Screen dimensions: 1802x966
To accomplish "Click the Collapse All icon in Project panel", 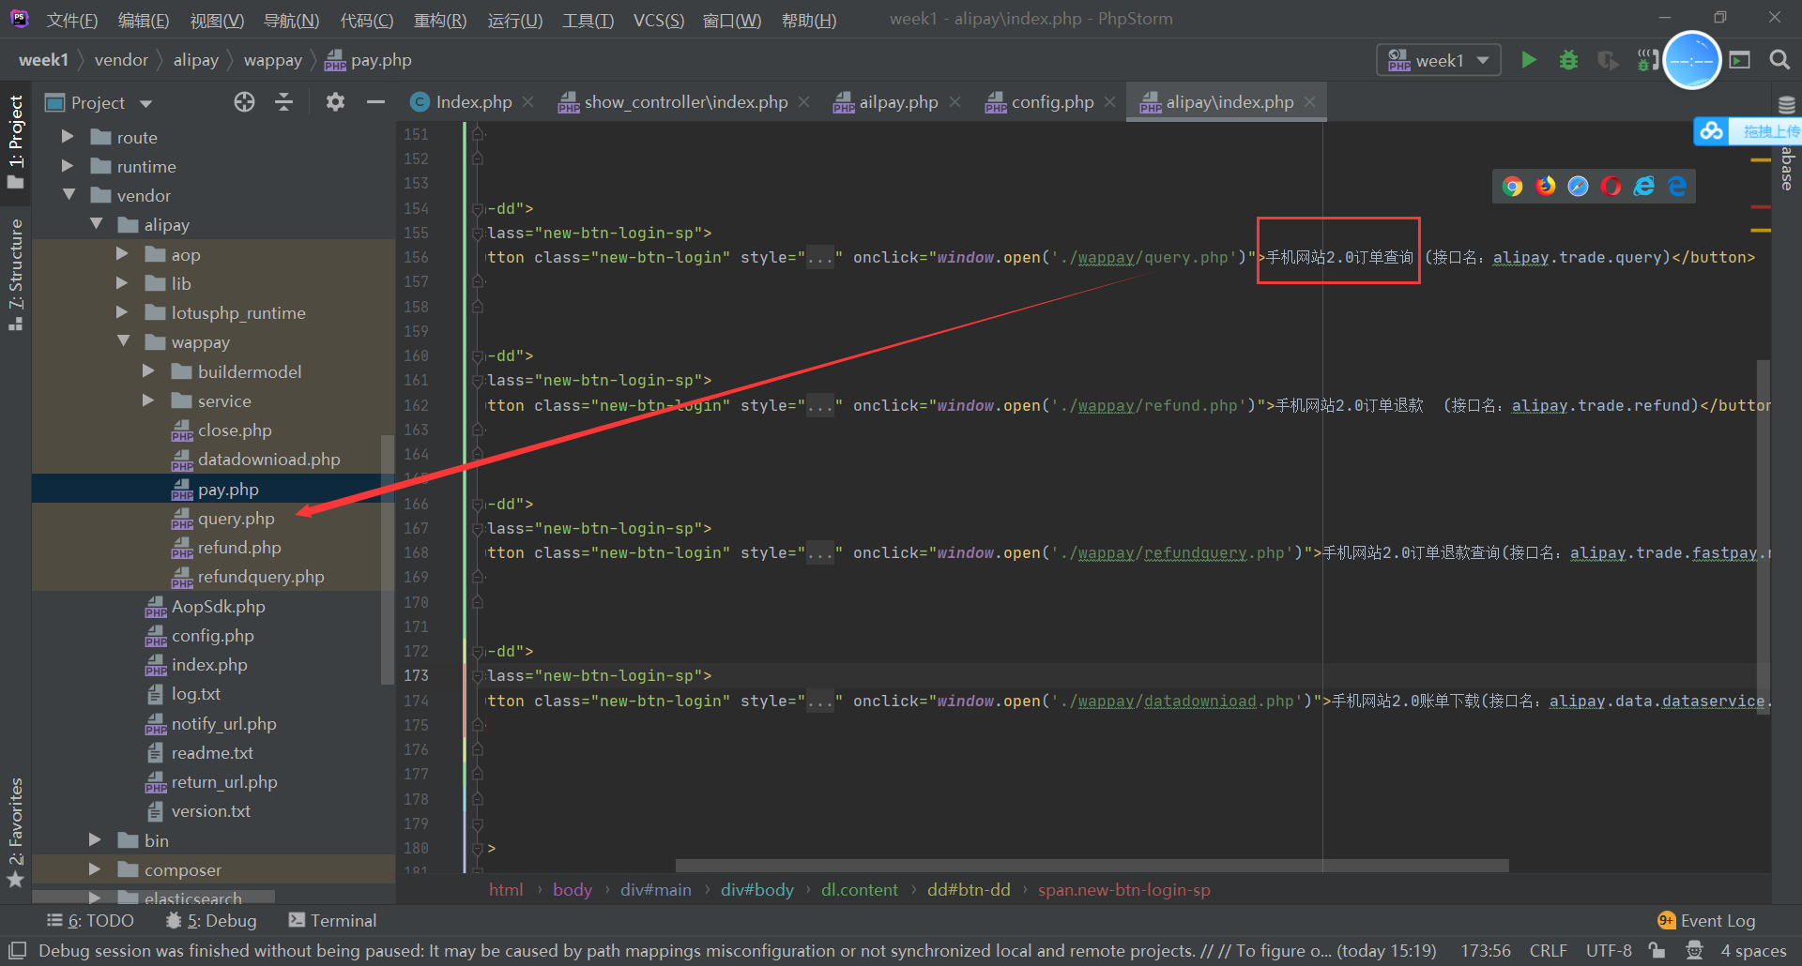I will point(284,102).
